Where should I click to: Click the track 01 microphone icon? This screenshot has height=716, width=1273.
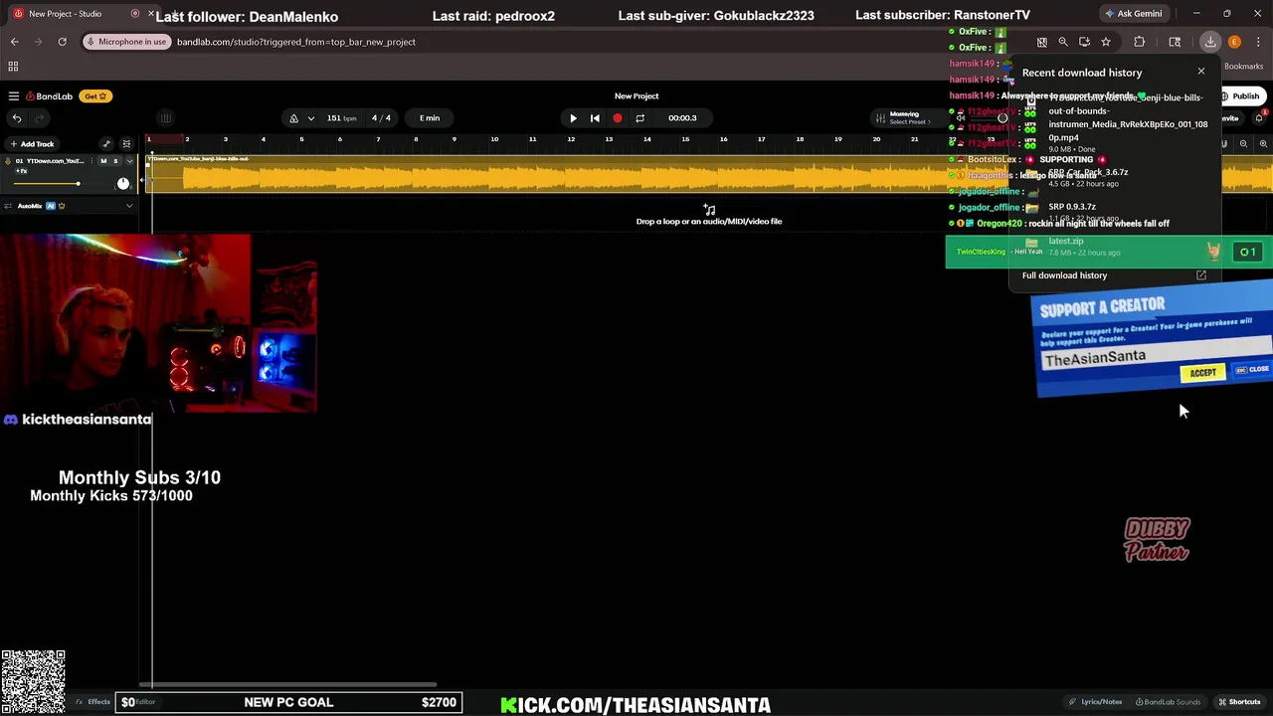tap(8, 161)
